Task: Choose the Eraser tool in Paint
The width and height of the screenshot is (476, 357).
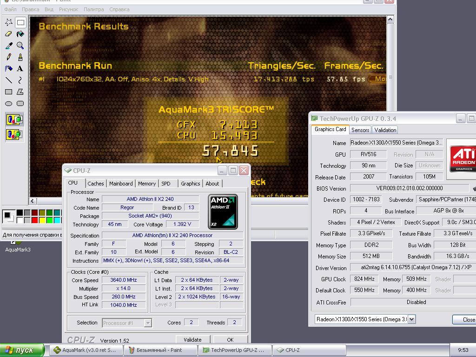Action: 9,33
